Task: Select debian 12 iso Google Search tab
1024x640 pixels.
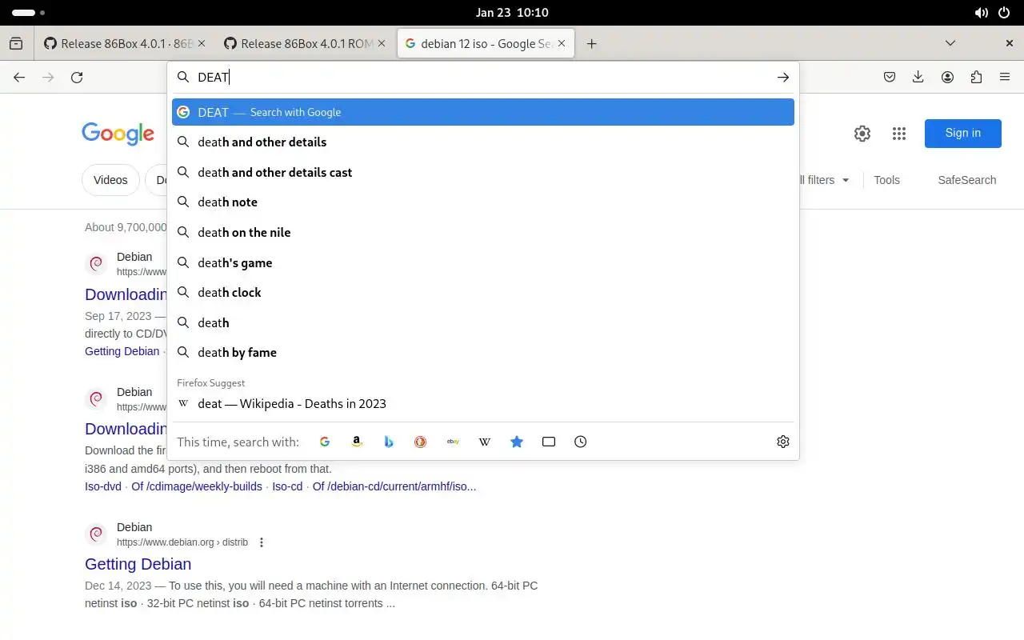Action: 486,44
